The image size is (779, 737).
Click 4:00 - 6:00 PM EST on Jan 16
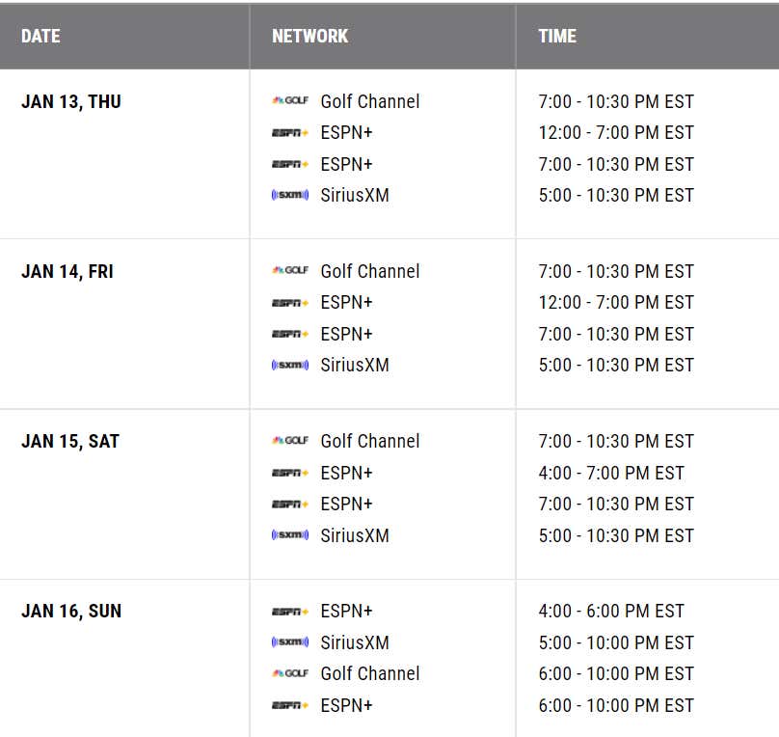point(611,611)
